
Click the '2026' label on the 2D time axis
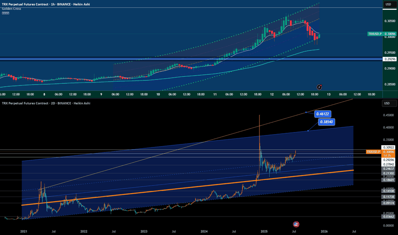pyautogui.click(x=324, y=232)
